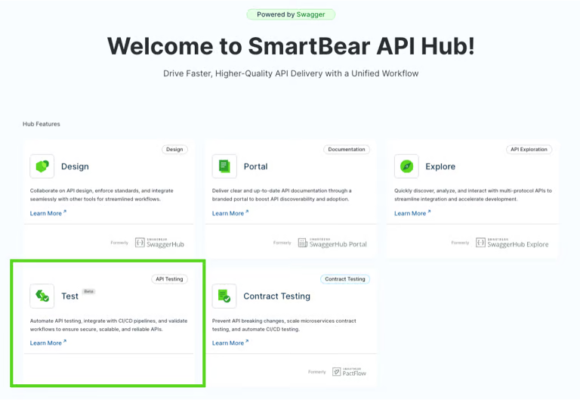This screenshot has height=400, width=580.
Task: Click the Documentation category tag
Action: coord(347,149)
